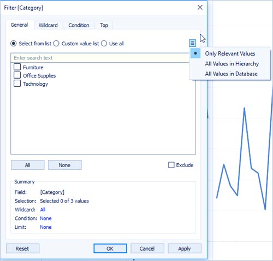Open the Top tab
Image resolution: width=273 pixels, height=261 pixels.
104,25
